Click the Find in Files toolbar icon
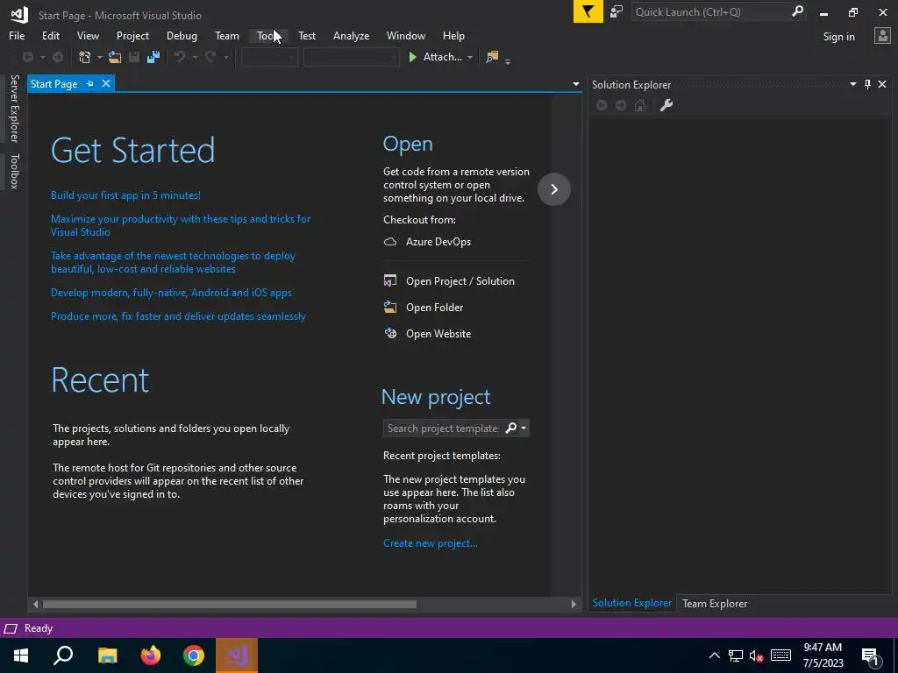 coord(492,57)
